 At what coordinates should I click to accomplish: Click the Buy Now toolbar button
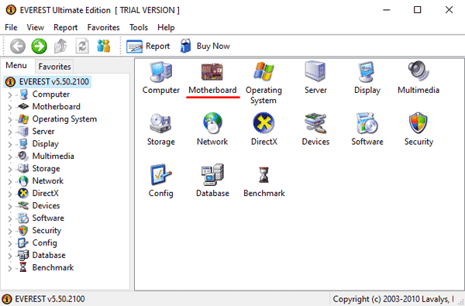pyautogui.click(x=205, y=46)
